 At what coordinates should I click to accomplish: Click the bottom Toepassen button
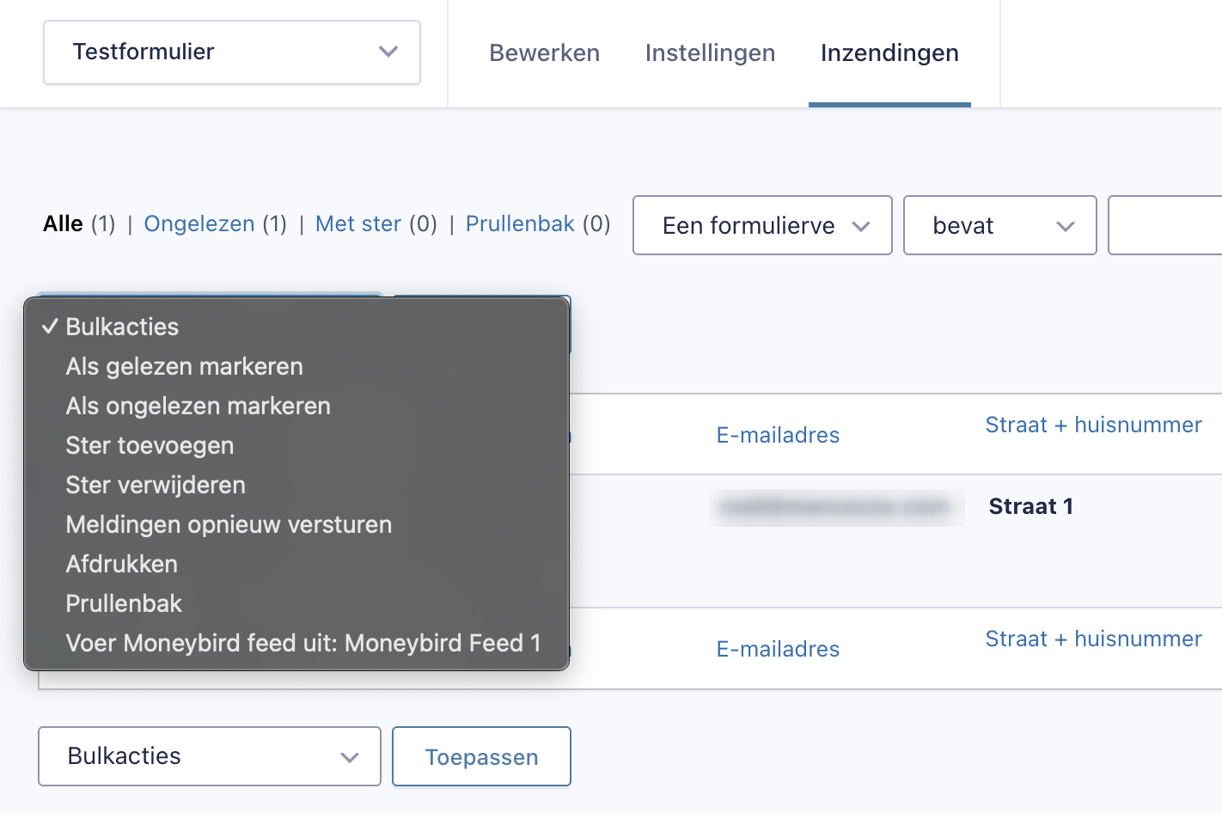(481, 757)
